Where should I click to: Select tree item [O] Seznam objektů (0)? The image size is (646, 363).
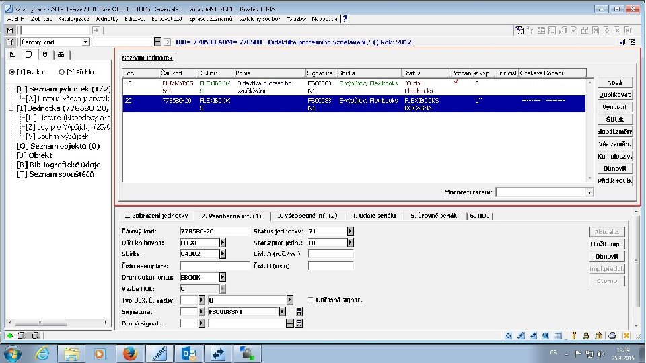pyautogui.click(x=58, y=146)
